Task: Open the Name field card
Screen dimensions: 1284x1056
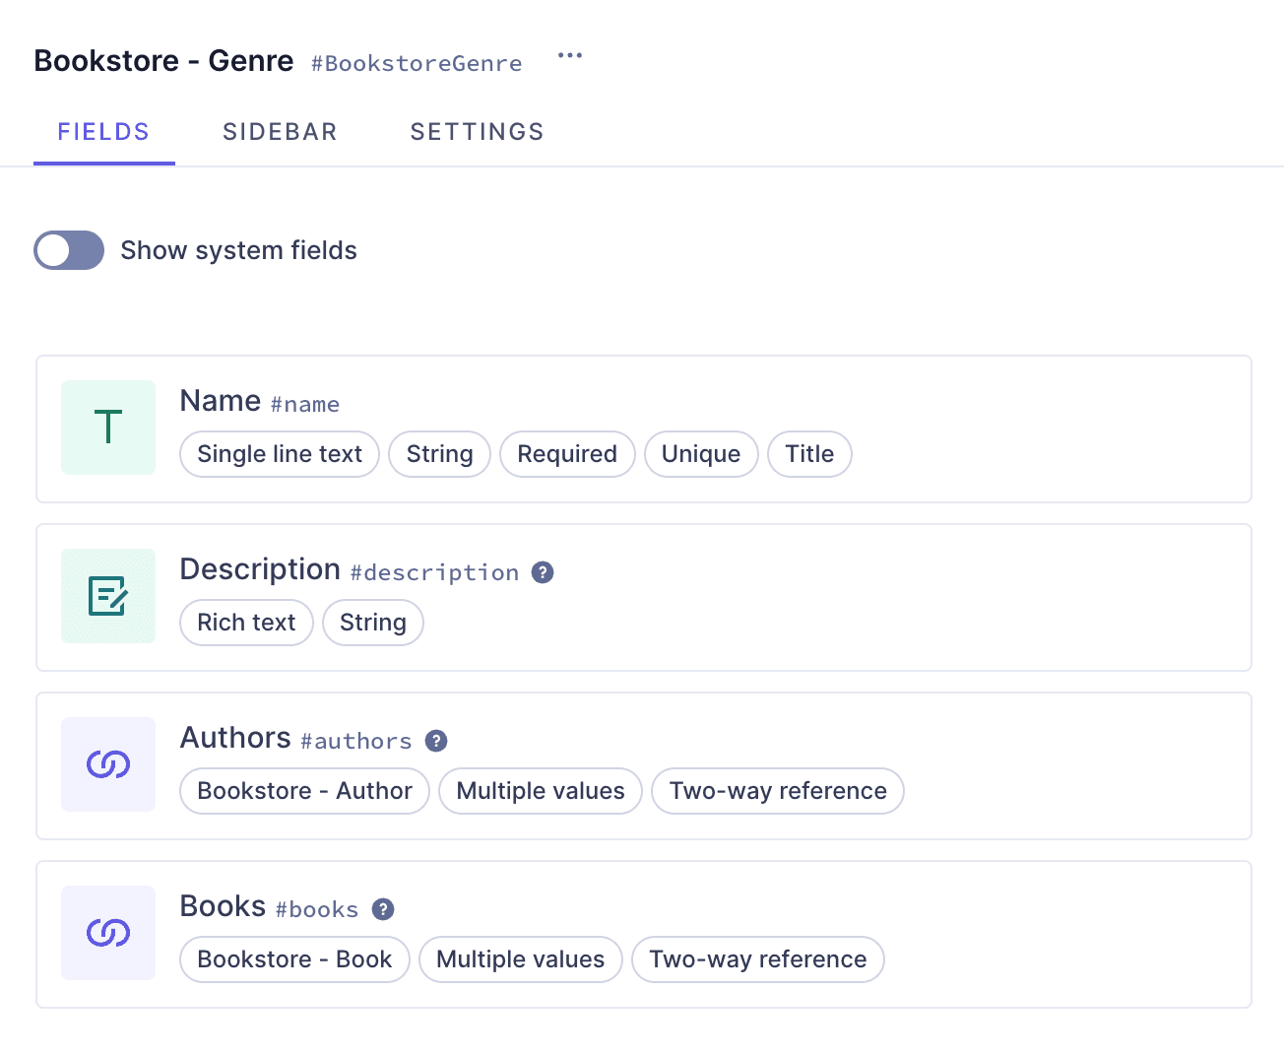Action: pyautogui.click(x=644, y=429)
